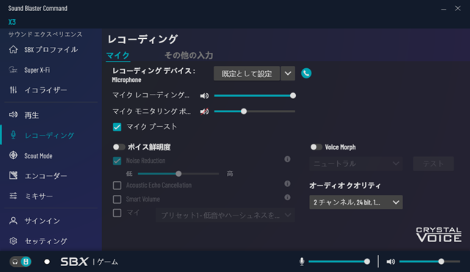This screenshot has height=272, width=470.
Task: Adjust bottom bar microphone volume slider
Action: 339,262
